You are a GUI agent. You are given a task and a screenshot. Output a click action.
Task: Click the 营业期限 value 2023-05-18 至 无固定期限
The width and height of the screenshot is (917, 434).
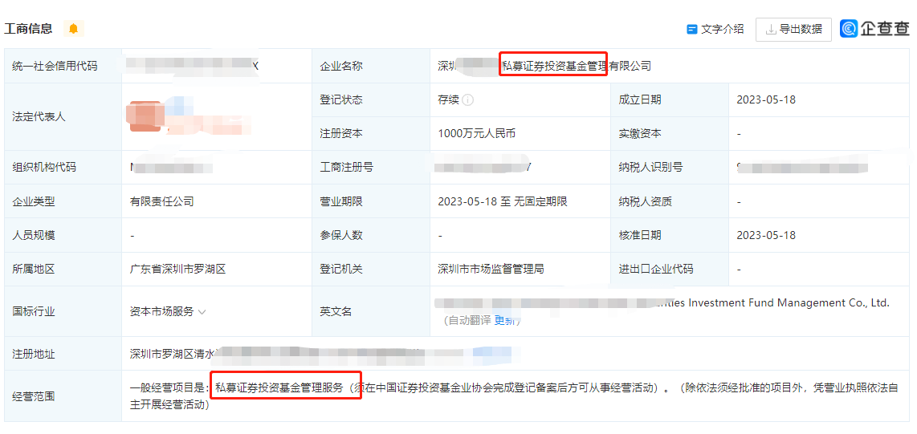502,201
